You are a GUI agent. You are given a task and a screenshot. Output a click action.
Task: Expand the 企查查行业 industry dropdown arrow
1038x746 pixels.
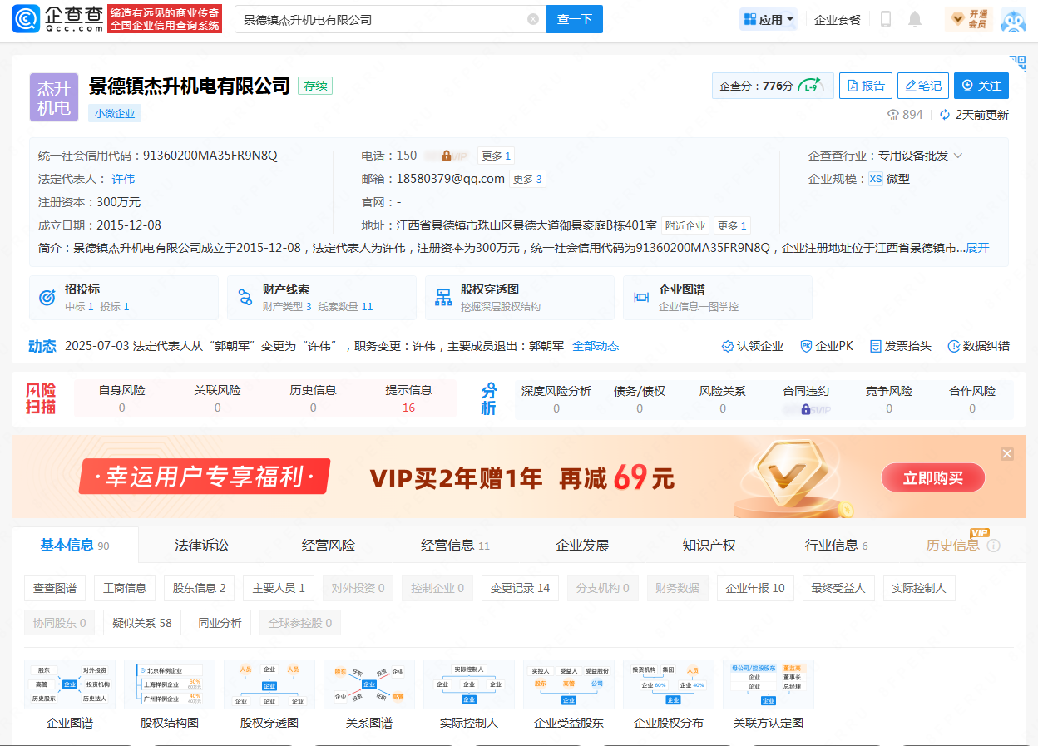pyautogui.click(x=958, y=156)
